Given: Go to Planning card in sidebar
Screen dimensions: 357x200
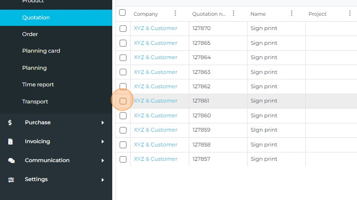Looking at the screenshot, I should [x=41, y=51].
